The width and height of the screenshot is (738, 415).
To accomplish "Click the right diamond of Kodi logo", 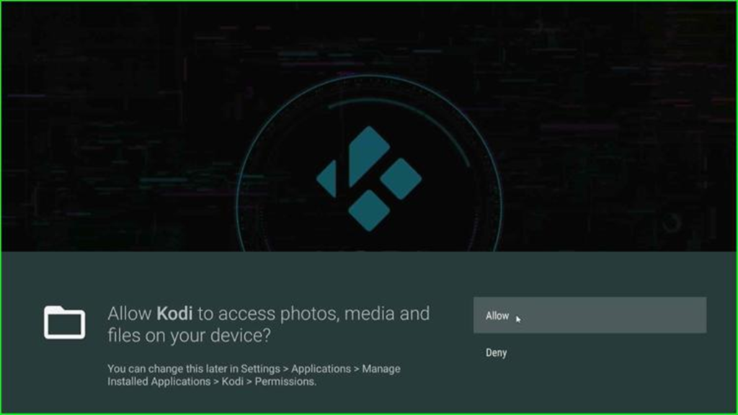I will tap(401, 179).
